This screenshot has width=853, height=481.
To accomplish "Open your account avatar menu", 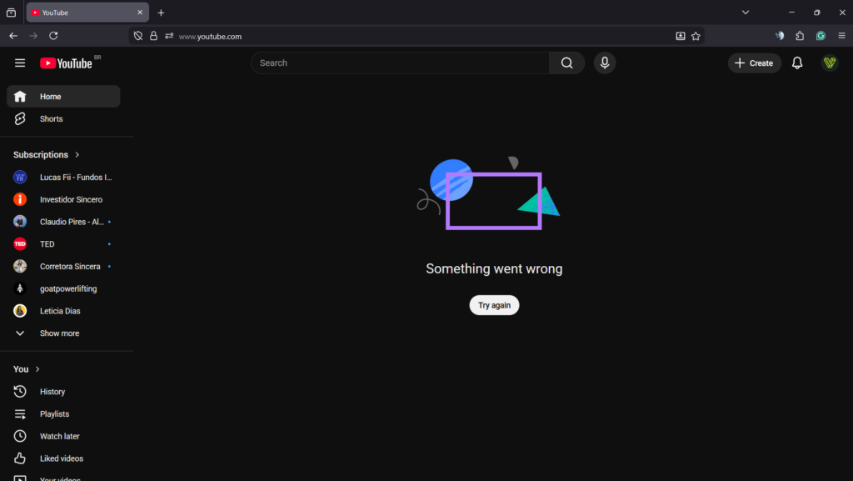I will tap(830, 63).
